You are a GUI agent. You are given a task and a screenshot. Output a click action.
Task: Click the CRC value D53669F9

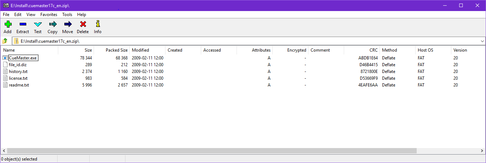point(368,78)
